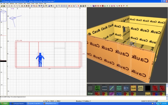Screen dimensions: 168x105
Task: Select the AUTO Adjust texture thumbnail
Action: [119, 88]
